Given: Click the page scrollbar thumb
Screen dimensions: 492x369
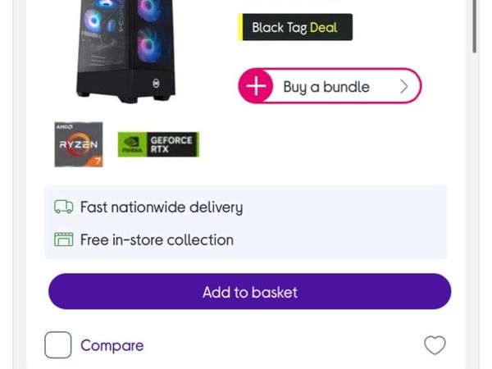Looking at the screenshot, I should click(475, 26).
